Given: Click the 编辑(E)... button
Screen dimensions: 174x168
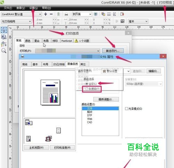Looking at the screenshot, I should 153,71.
